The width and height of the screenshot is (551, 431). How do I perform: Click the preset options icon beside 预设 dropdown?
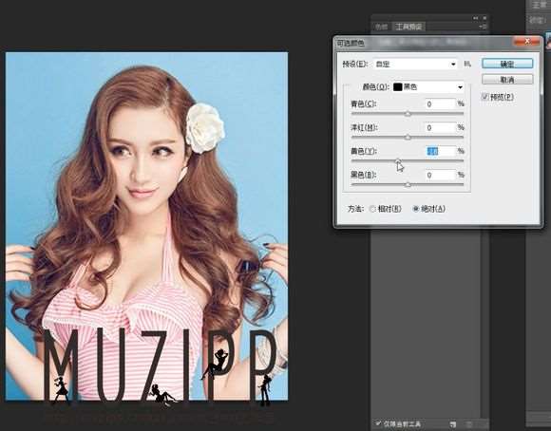point(467,64)
